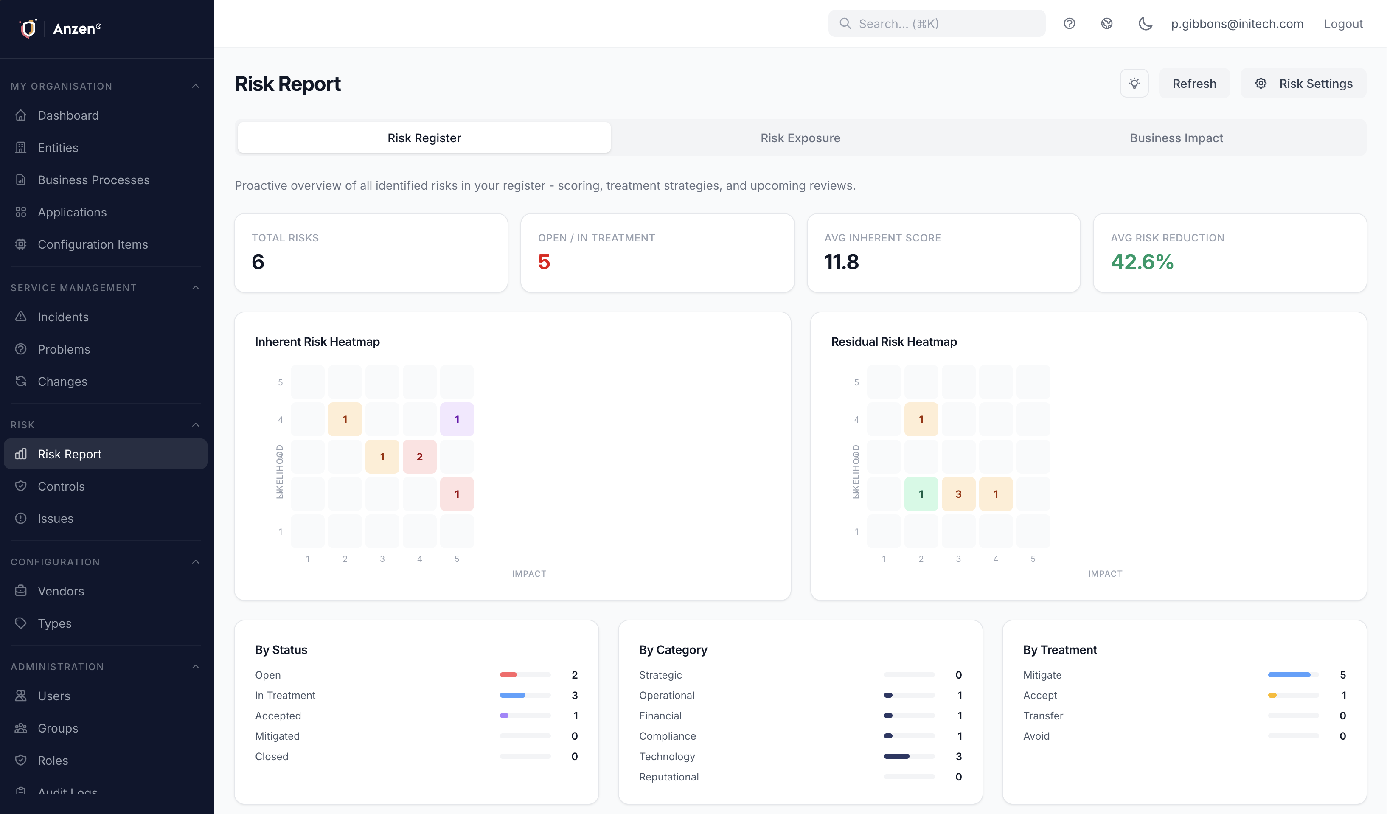Viewport: 1387px width, 814px height.
Task: Collapse the ADMINISTRATION sidebar section
Action: click(195, 666)
